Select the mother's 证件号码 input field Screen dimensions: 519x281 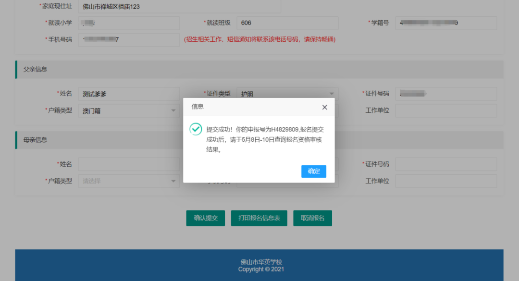point(446,164)
